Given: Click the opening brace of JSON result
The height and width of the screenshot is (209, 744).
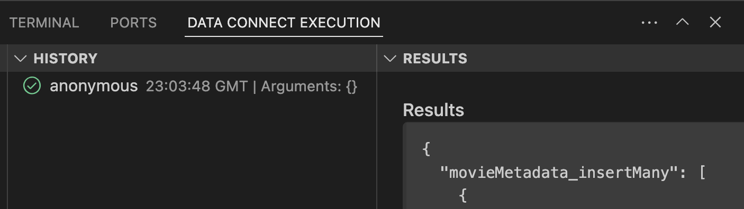Looking at the screenshot, I should click(x=427, y=149).
